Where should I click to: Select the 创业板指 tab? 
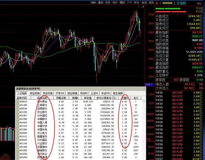(x=73, y=93)
